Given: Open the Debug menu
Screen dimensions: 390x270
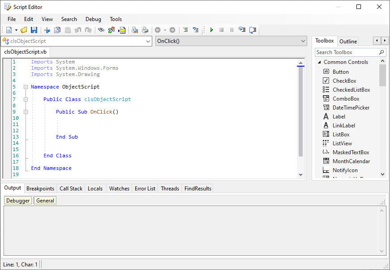Looking at the screenshot, I should (x=93, y=19).
